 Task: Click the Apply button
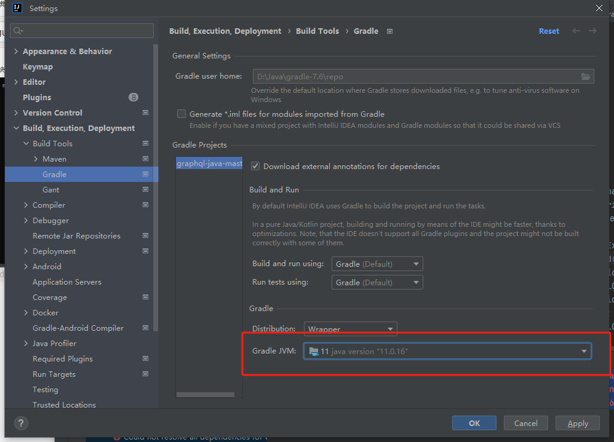point(577,423)
